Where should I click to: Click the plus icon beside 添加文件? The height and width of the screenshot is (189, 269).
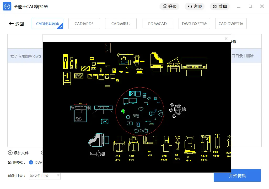point(10,153)
